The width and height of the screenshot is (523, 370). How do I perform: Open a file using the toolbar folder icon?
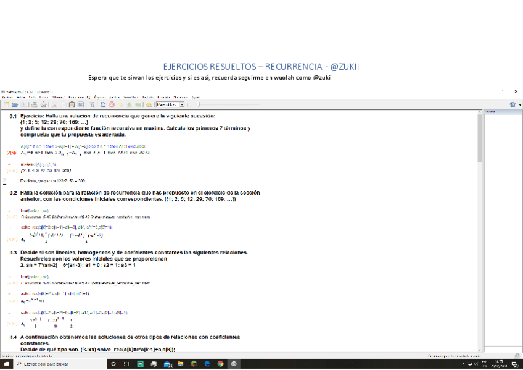pos(14,104)
